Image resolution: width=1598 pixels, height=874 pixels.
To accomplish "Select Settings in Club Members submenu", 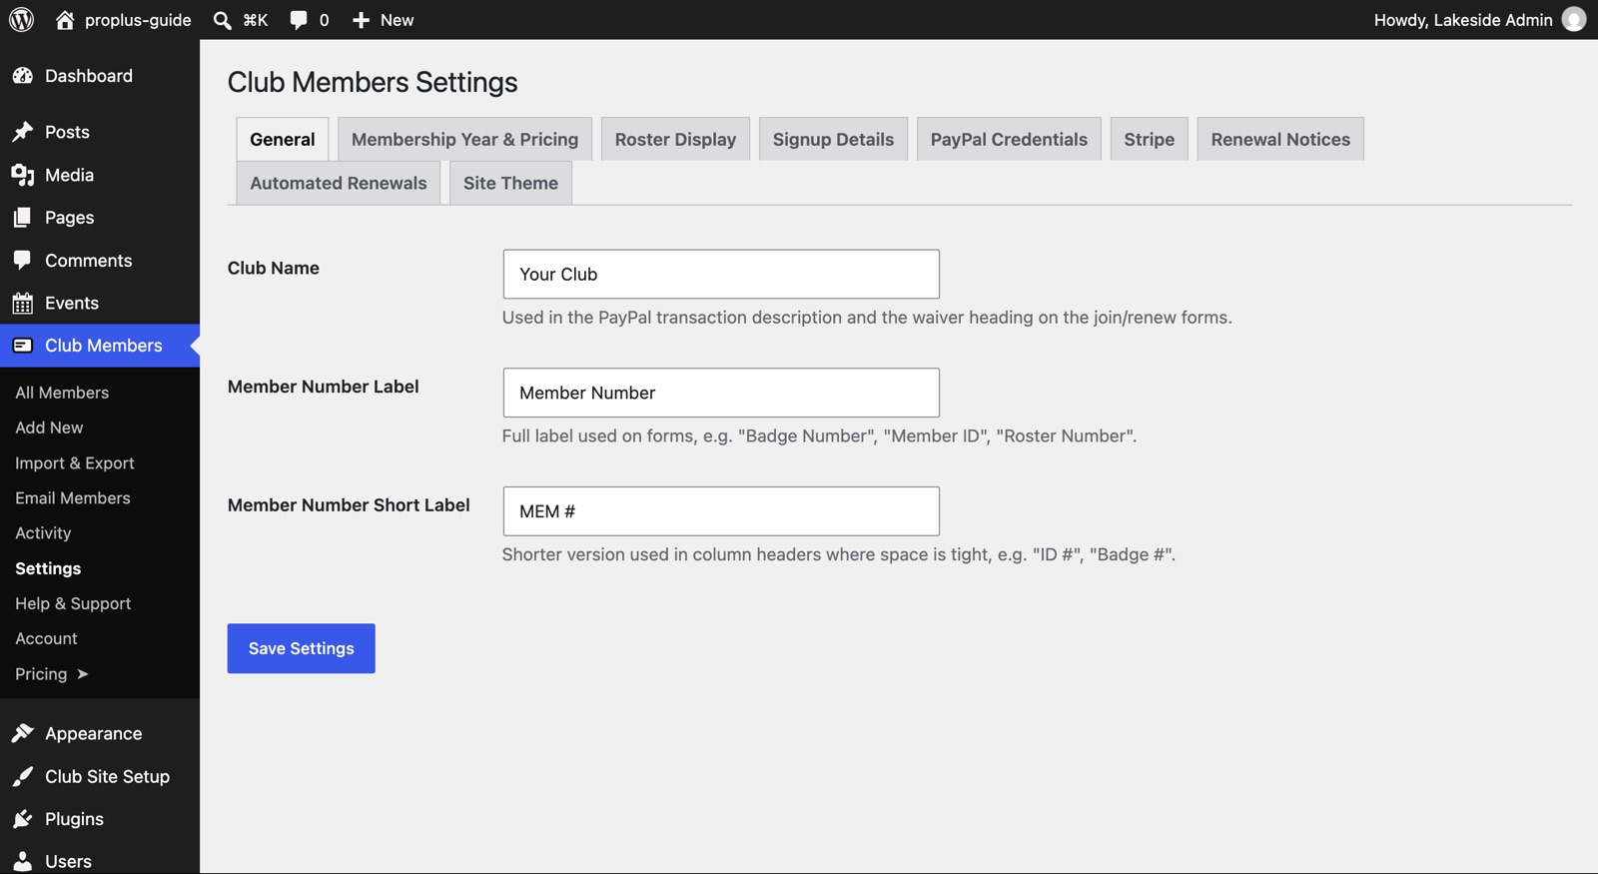I will (x=48, y=568).
